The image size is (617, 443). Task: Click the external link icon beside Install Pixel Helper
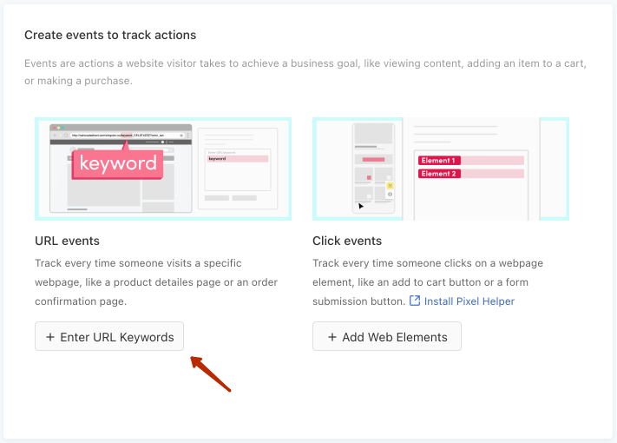click(x=415, y=301)
